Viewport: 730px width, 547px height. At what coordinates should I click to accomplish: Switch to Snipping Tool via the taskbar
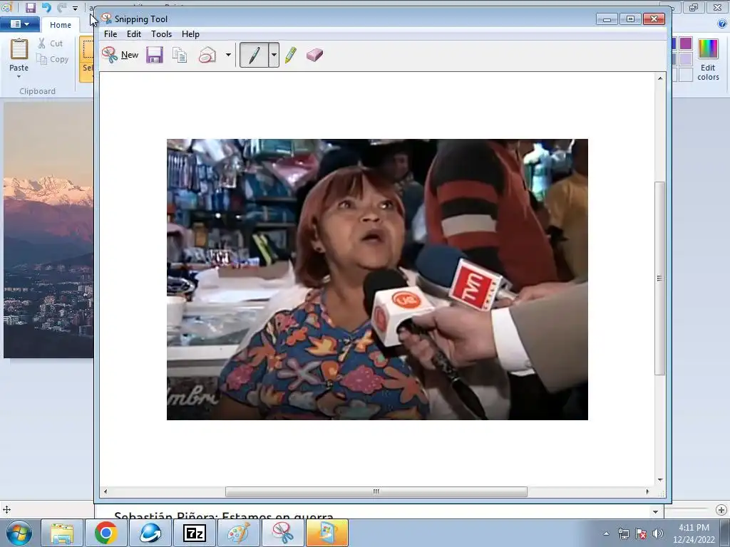pyautogui.click(x=282, y=533)
